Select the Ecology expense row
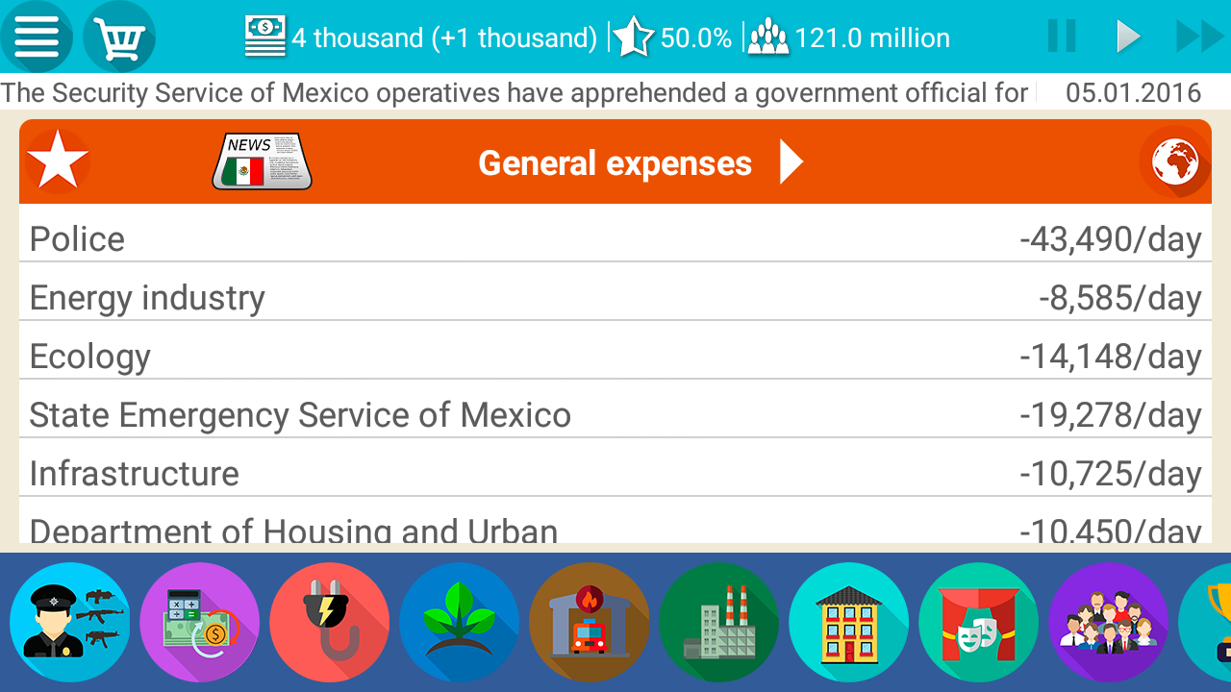The image size is (1231, 692). 615,350
